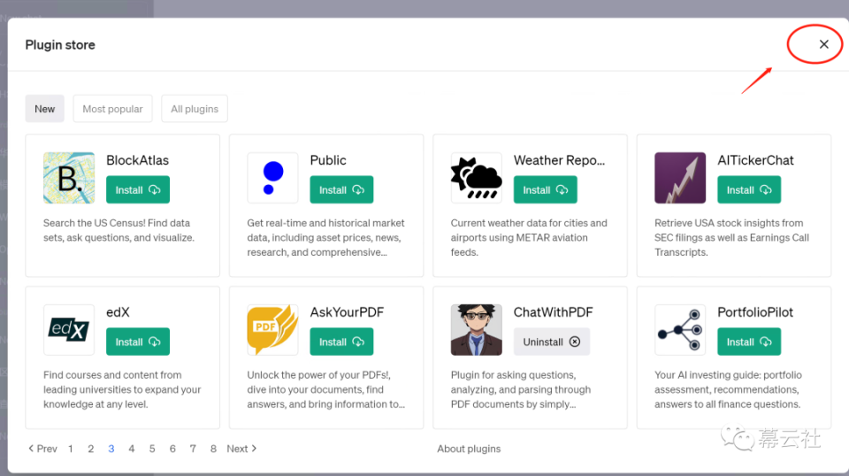Click the Public plugin blue dot logo
This screenshot has width=849, height=476.
click(272, 178)
